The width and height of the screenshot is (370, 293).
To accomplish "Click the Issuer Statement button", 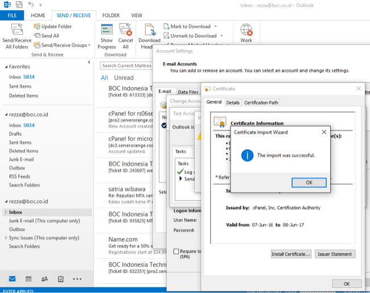I will 335,254.
